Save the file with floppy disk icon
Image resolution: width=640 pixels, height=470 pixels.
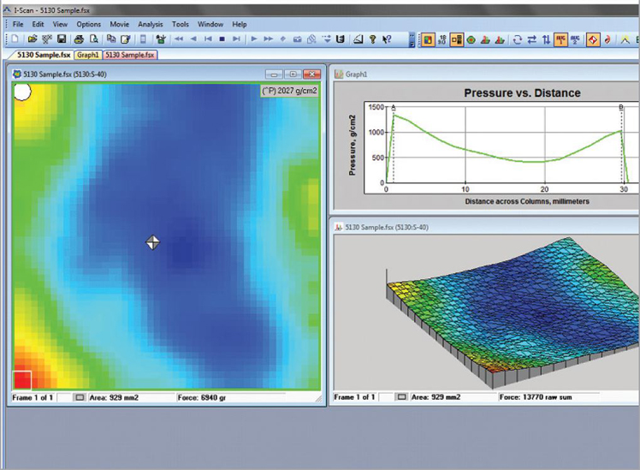click(62, 39)
